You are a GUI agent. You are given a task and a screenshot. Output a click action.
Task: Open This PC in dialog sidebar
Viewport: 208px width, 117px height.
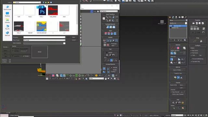click(7, 27)
